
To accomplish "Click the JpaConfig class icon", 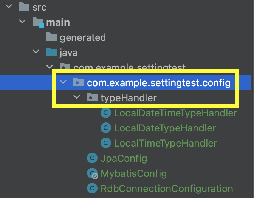I will click(92, 158).
